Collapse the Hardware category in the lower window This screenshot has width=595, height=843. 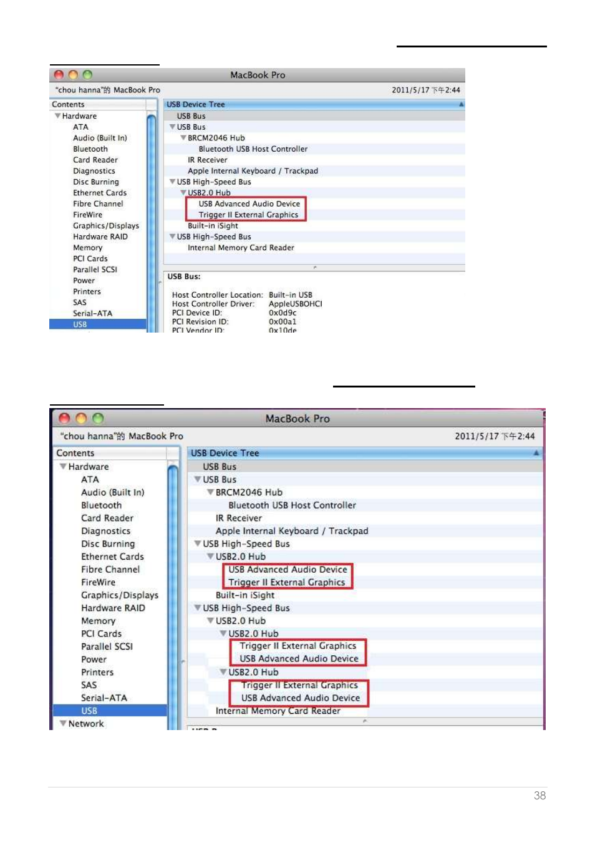63,467
